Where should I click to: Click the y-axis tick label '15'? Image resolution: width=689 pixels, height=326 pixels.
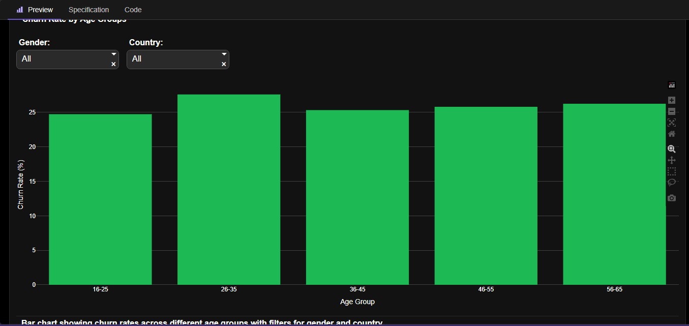(x=32, y=182)
